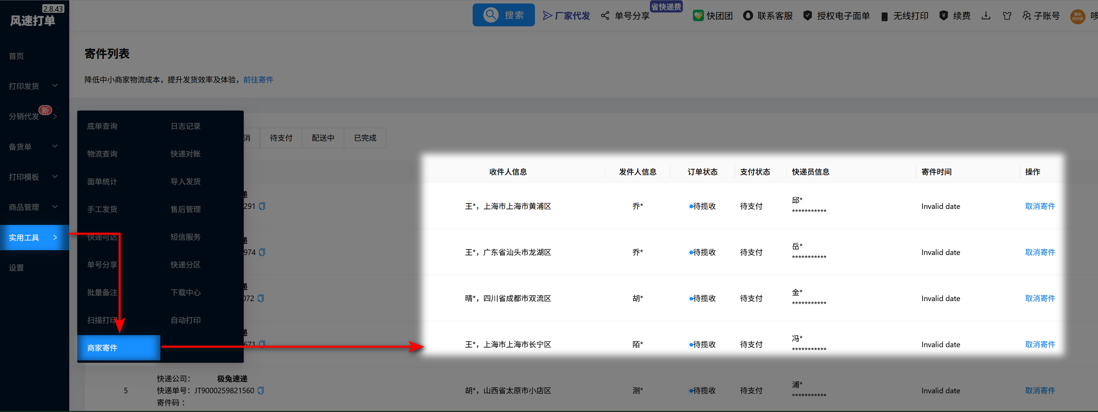Click the 联系客服 support icon
The height and width of the screenshot is (412, 1098).
[x=748, y=16]
